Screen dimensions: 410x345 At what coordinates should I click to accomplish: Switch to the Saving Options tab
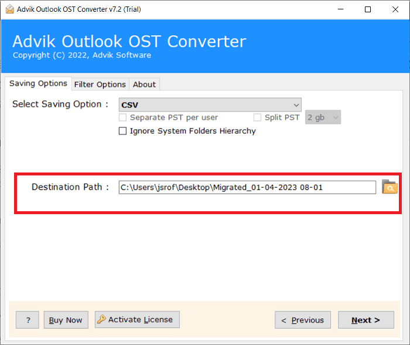(x=38, y=83)
